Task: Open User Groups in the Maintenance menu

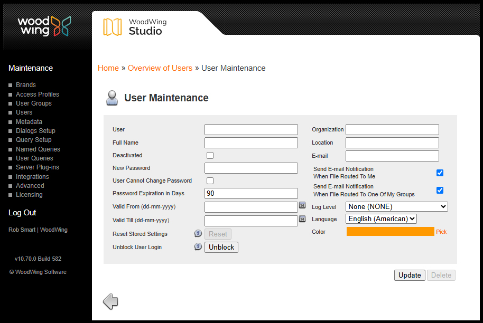Action: 34,103
